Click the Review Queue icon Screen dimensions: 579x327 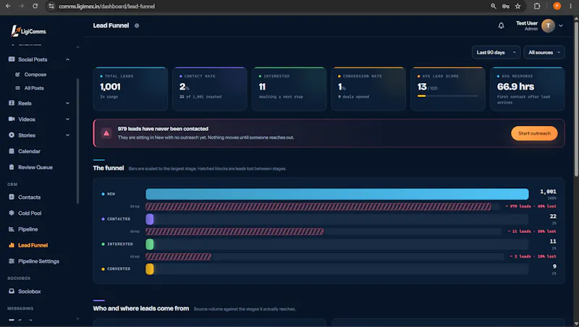tap(12, 167)
